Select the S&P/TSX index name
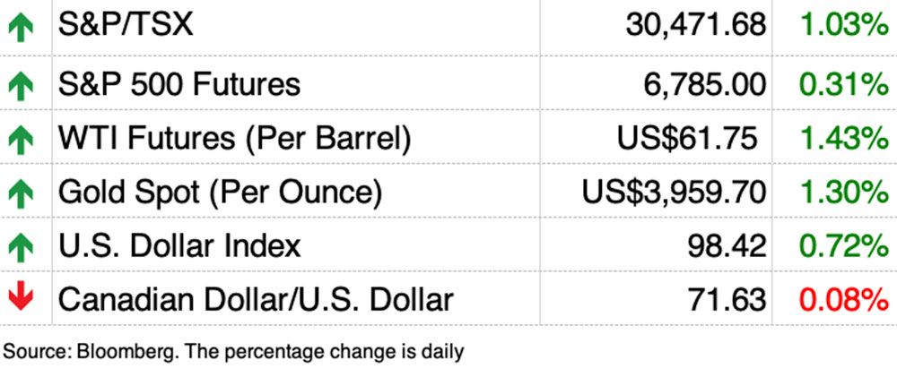 (126, 25)
